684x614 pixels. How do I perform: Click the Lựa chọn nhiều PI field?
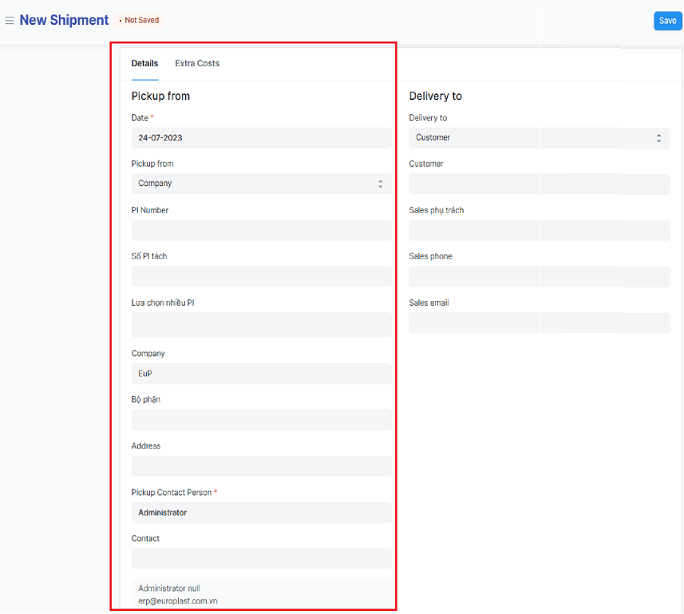261,325
